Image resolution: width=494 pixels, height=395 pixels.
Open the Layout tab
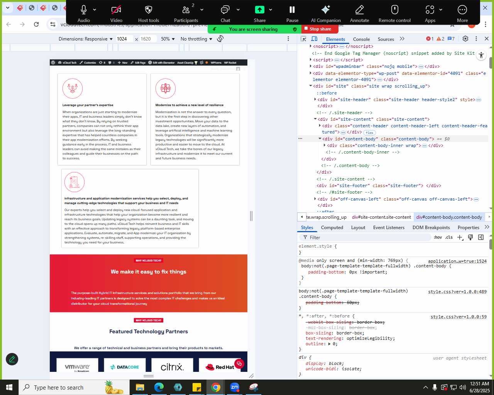[x=358, y=228]
